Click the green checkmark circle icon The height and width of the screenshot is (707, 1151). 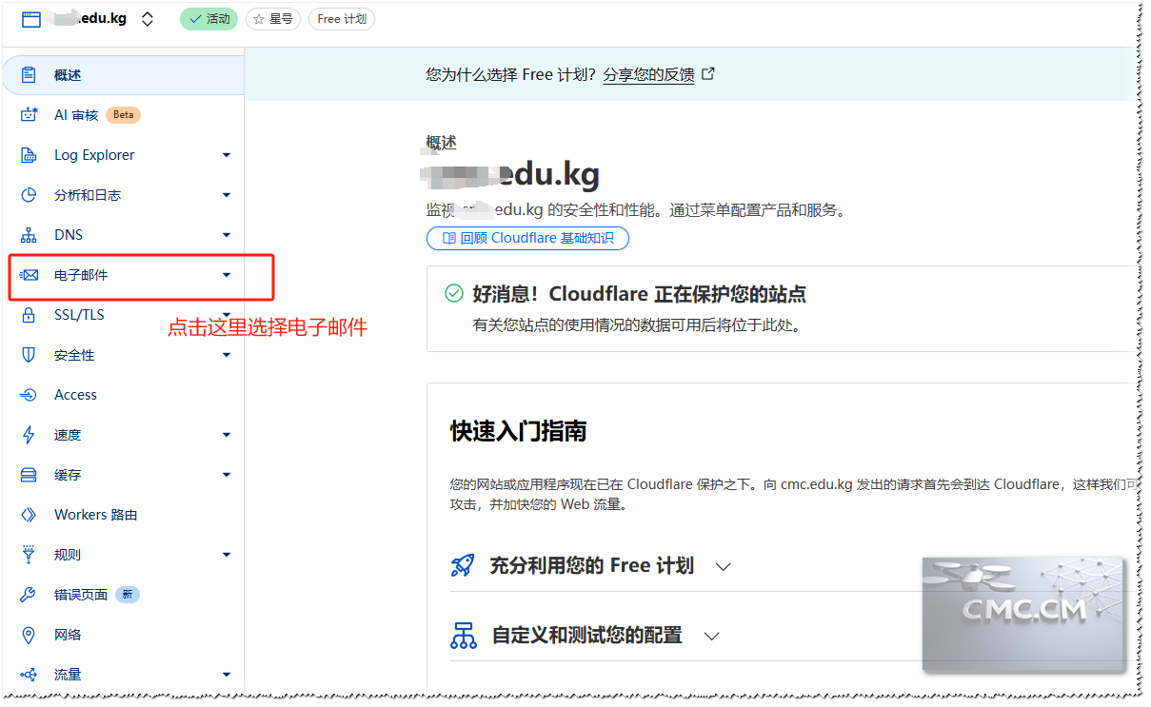click(x=454, y=293)
